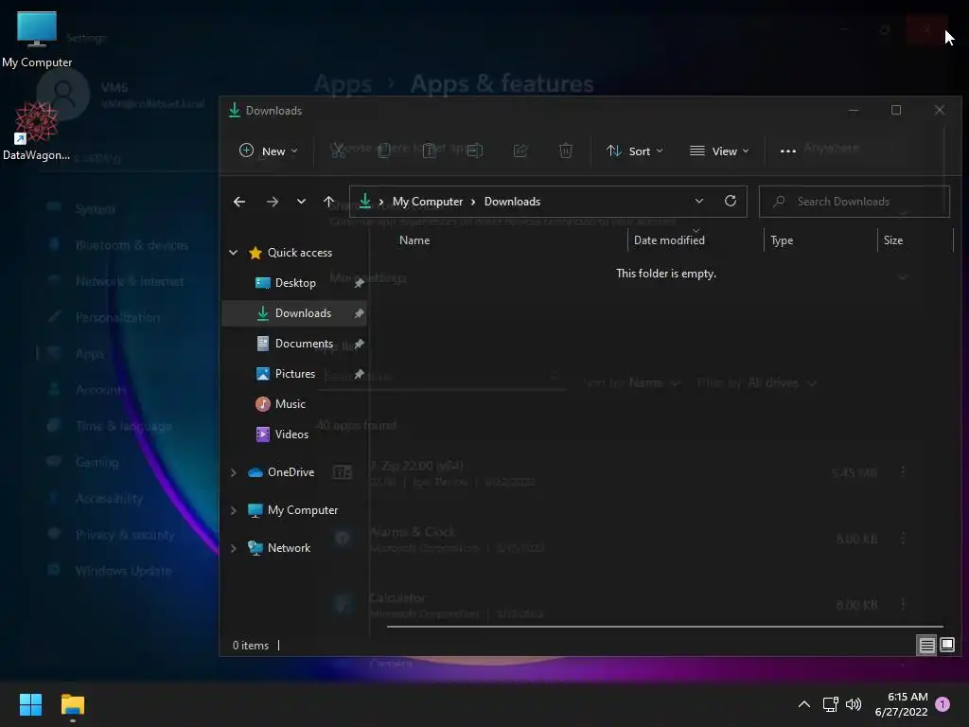Select My Computer desktop icon
The height and width of the screenshot is (727, 969).
tap(37, 40)
